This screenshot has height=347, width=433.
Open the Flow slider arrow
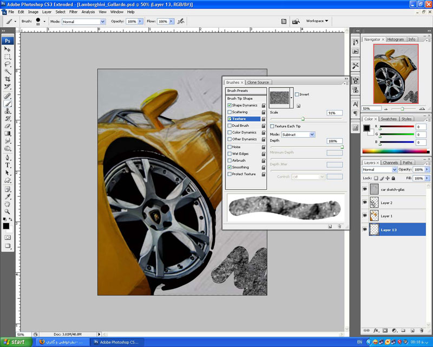(x=172, y=21)
